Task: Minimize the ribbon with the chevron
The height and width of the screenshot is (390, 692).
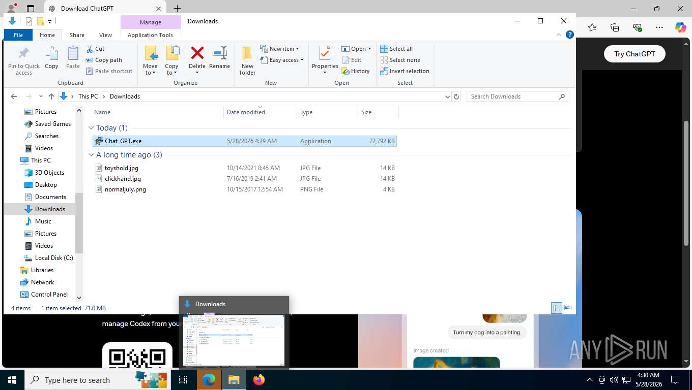Action: [x=559, y=35]
